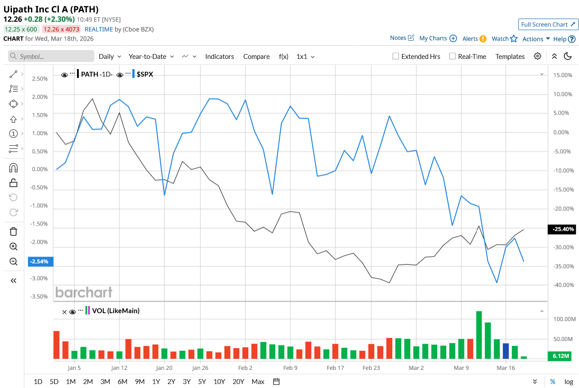Open the Fibonacci levels tool in sidebar

click(x=13, y=89)
